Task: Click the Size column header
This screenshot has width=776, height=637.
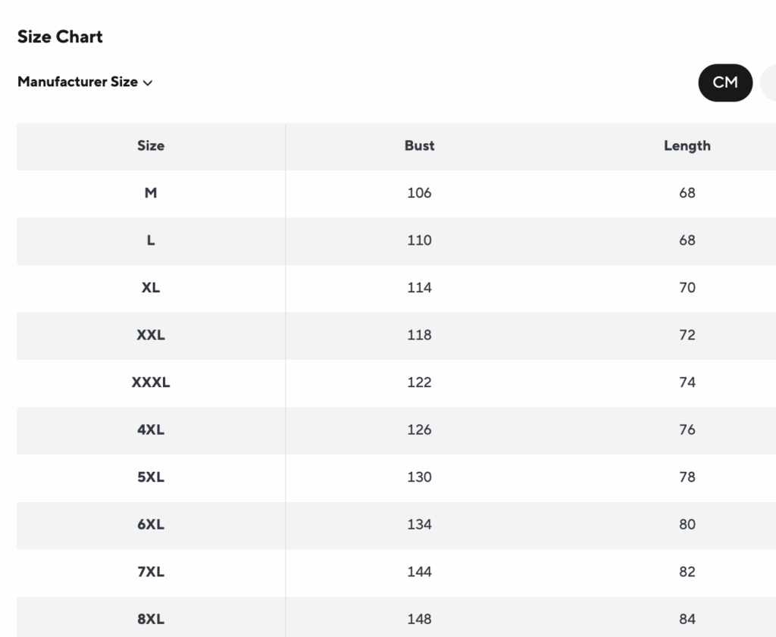Action: point(151,145)
